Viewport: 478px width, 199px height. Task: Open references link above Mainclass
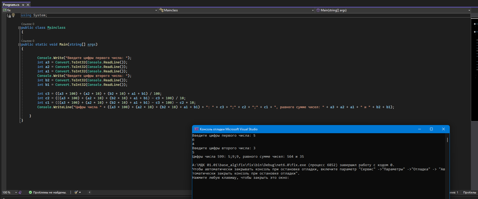click(28, 24)
